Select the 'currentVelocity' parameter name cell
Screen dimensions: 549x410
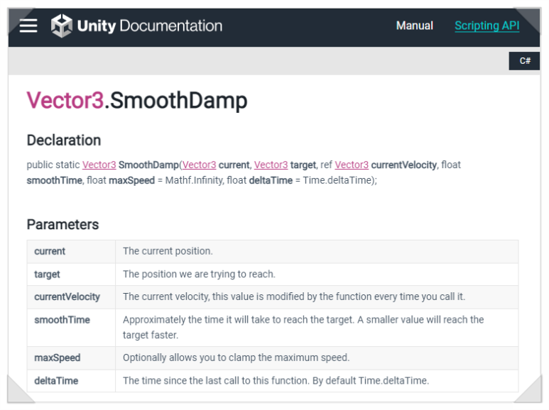(x=71, y=297)
